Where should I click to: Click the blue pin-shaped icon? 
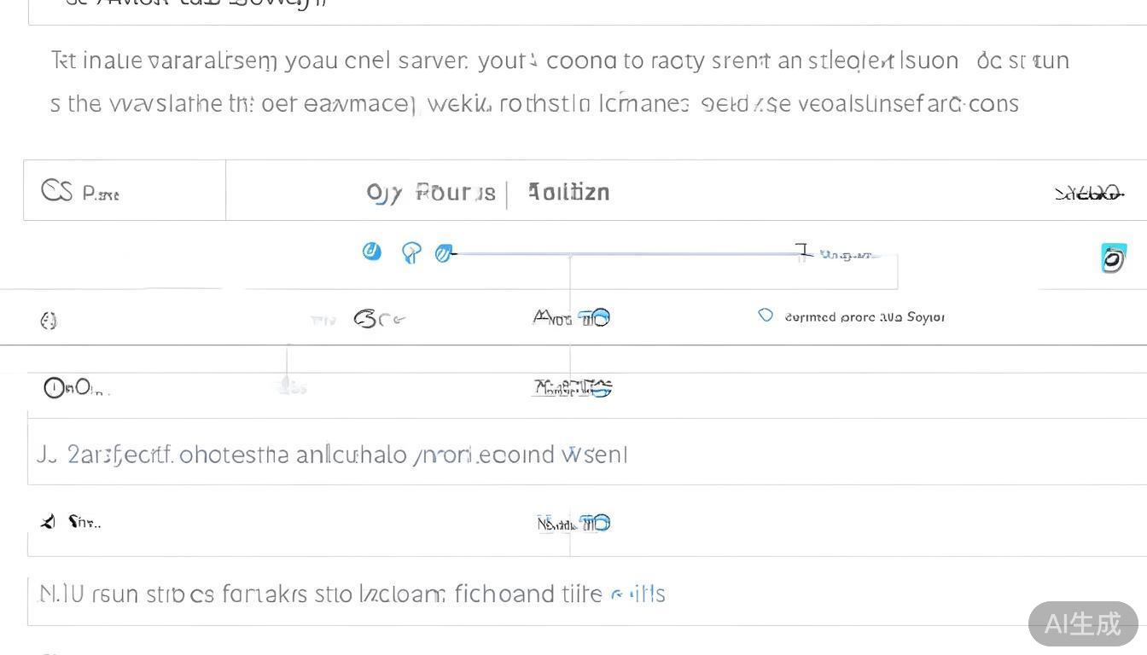(x=411, y=252)
